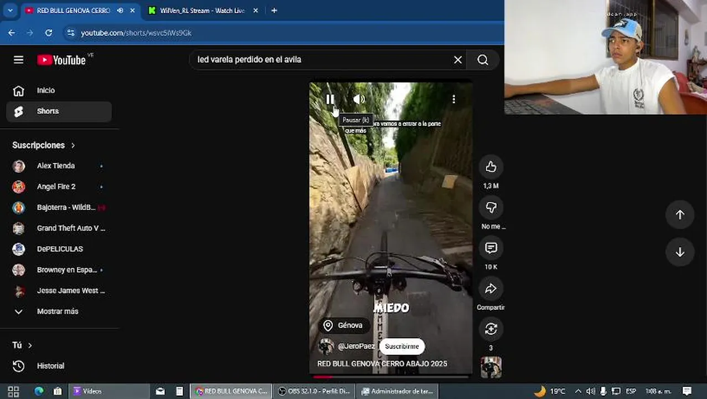Image resolution: width=707 pixels, height=399 pixels.
Task: Dislike the Short with thumbs down
Action: click(x=491, y=207)
